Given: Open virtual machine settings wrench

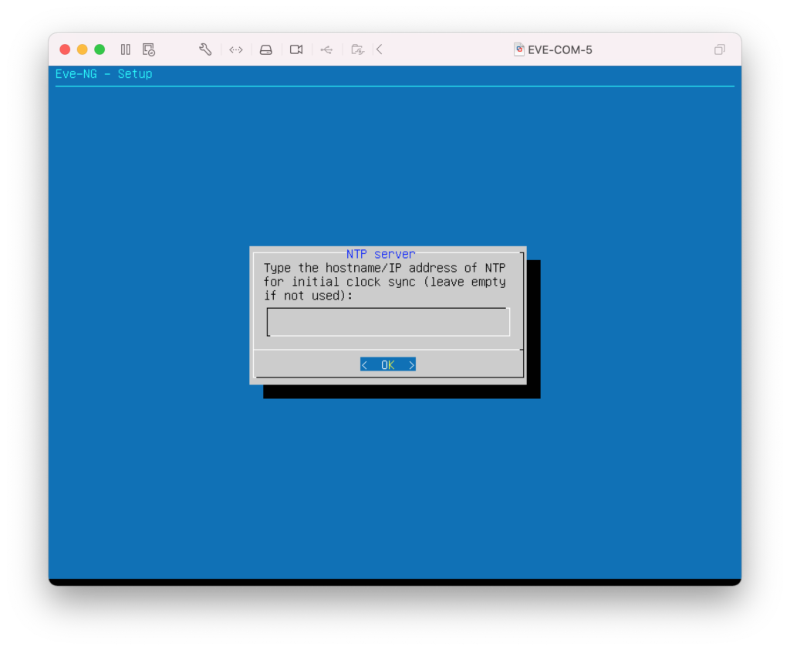Looking at the screenshot, I should coord(205,49).
